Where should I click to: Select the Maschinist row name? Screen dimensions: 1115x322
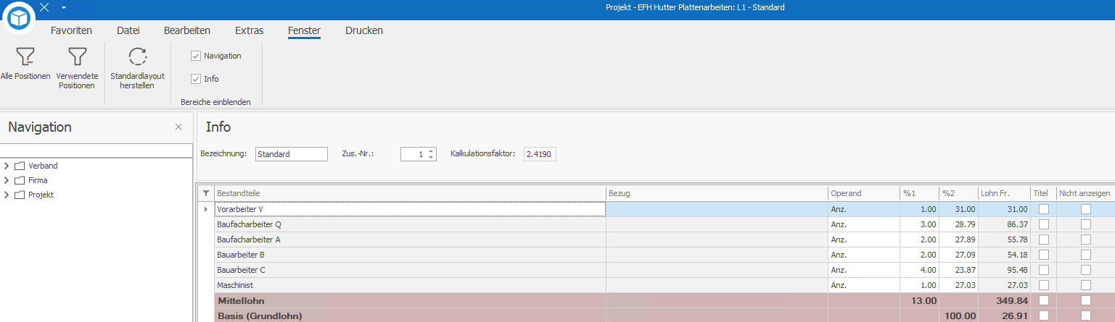pos(234,285)
